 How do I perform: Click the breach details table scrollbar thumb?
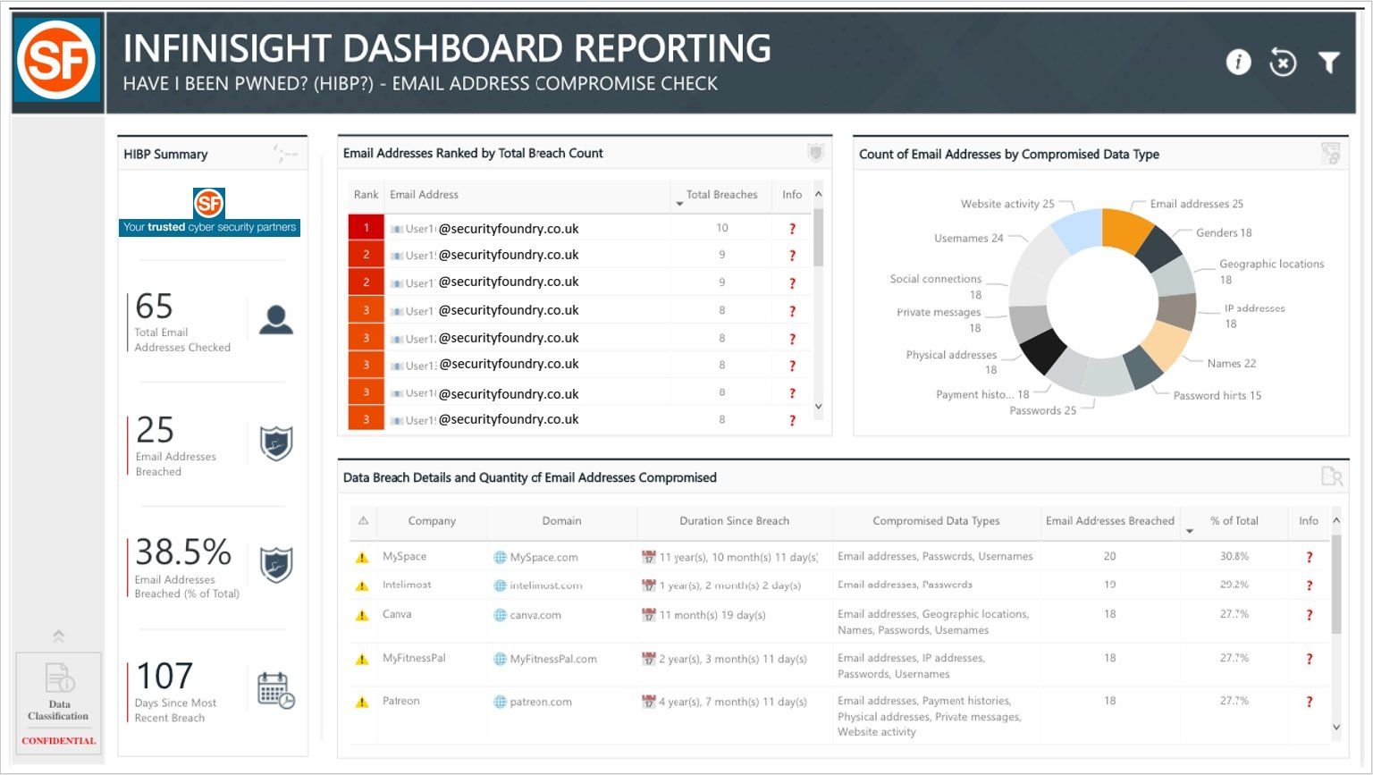tap(1336, 585)
